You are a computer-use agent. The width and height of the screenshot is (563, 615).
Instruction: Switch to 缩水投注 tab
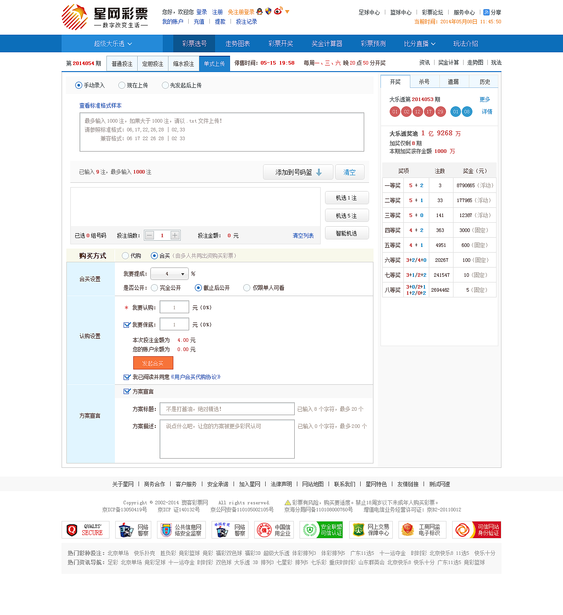pos(183,64)
